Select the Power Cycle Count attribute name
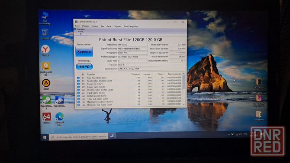Viewport: 290px width, 163px height. coord(96,87)
